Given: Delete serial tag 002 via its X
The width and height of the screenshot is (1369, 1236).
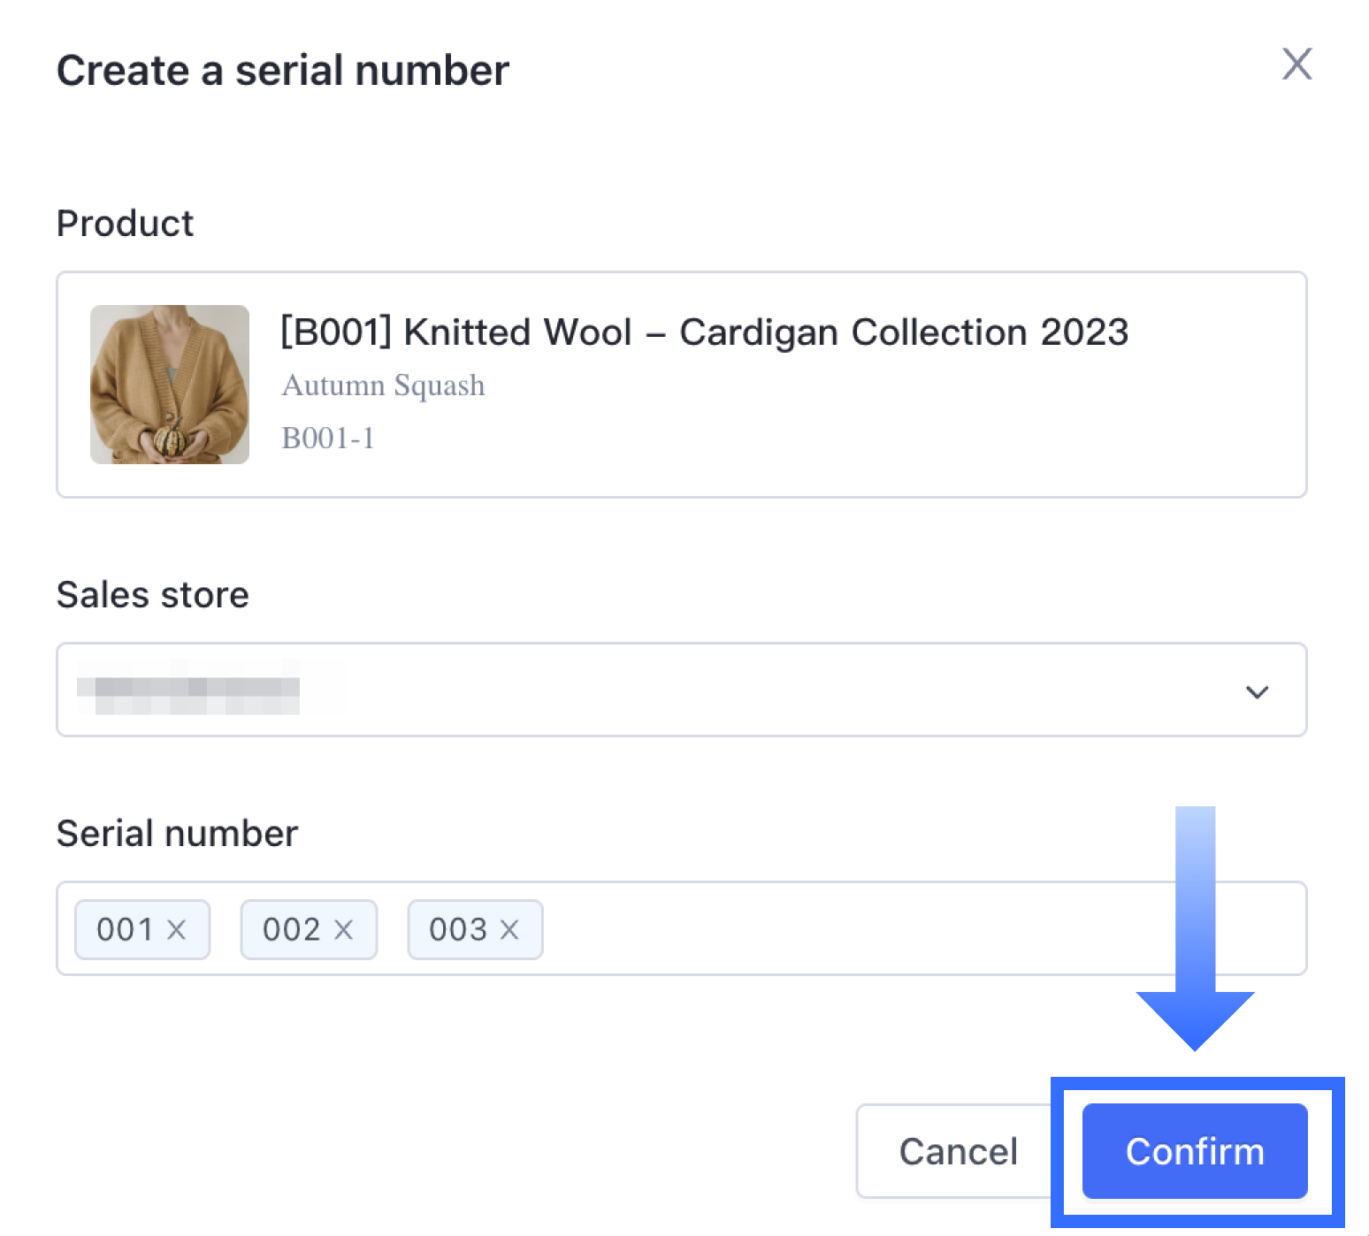Looking at the screenshot, I should 343,929.
